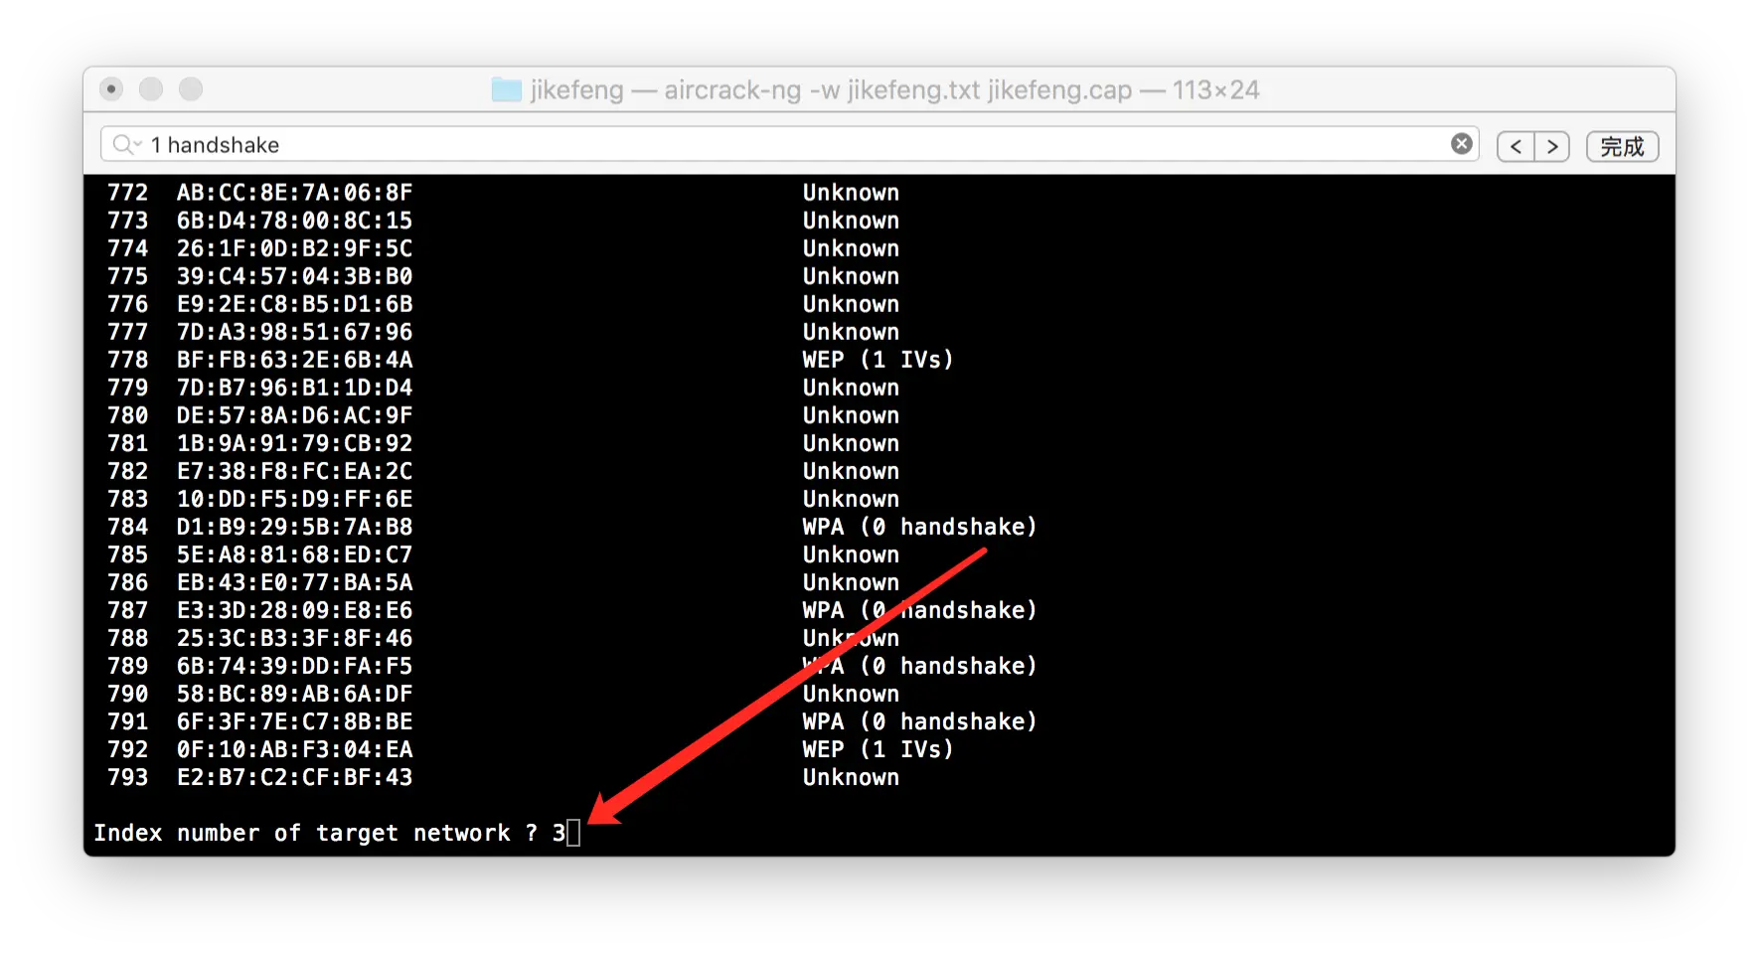
Task: Click index number 780
Action: [x=128, y=415]
